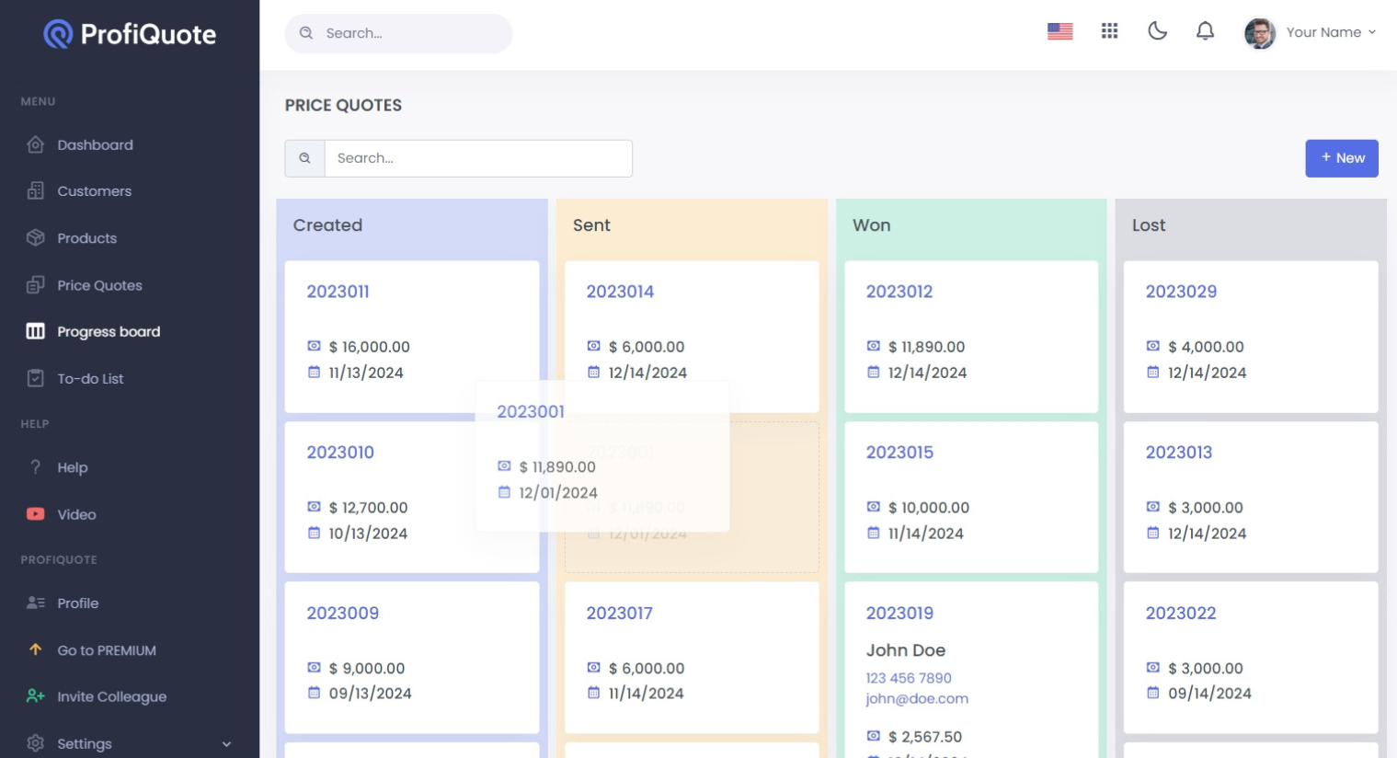Click the ProfiQuote logo
The image size is (1397, 758).
tap(130, 34)
